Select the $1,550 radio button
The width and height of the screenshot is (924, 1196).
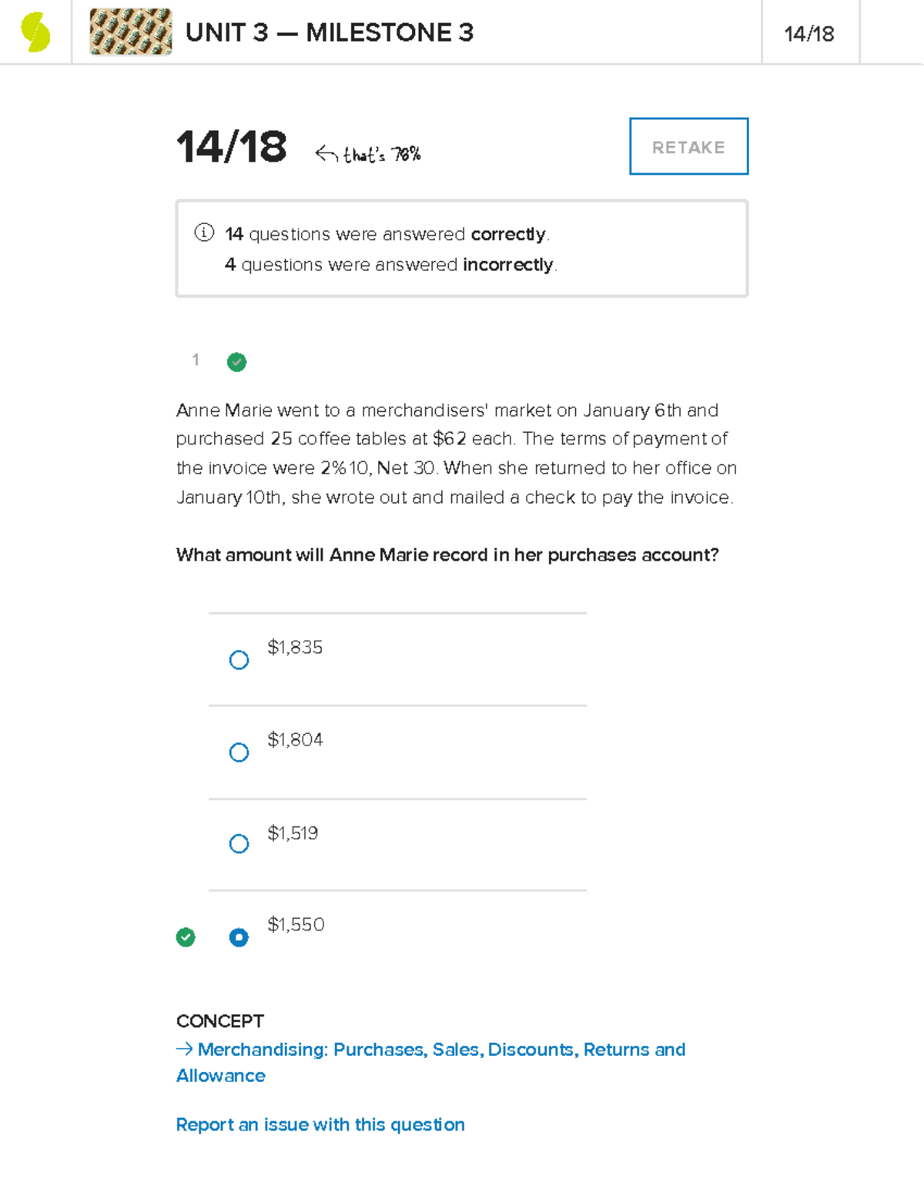(x=239, y=937)
